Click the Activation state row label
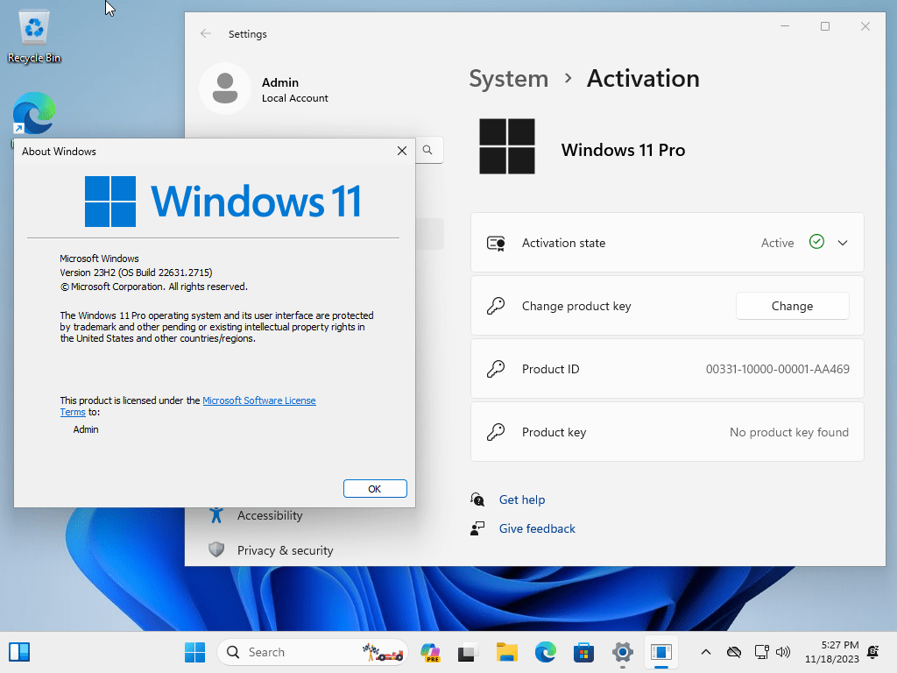The height and width of the screenshot is (673, 897). 563,243
